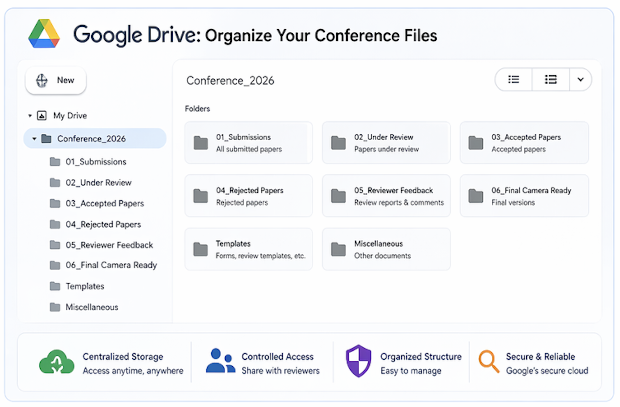Switch to the first list view icon
The height and width of the screenshot is (407, 620).
click(x=514, y=80)
